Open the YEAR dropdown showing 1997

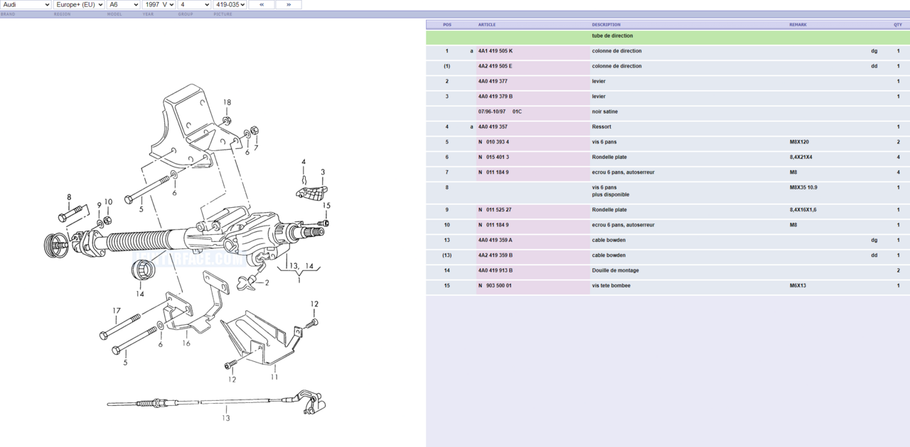click(x=158, y=4)
